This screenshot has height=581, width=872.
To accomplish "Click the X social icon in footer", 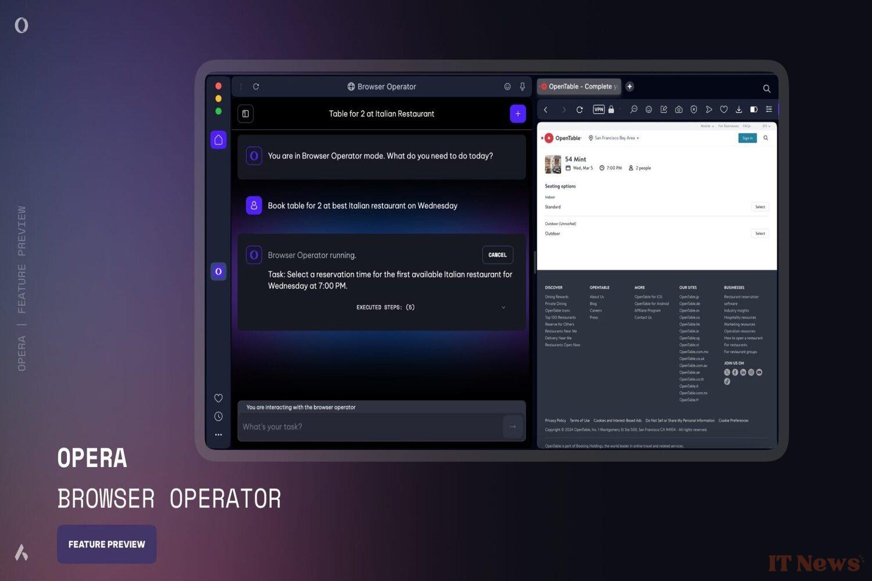I will click(727, 372).
